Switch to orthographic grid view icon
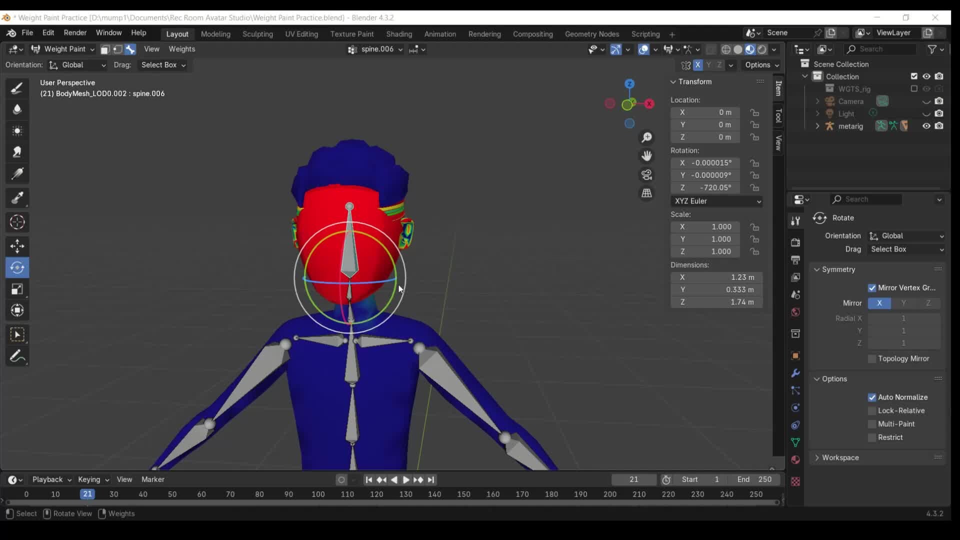960x540 pixels. pos(646,193)
